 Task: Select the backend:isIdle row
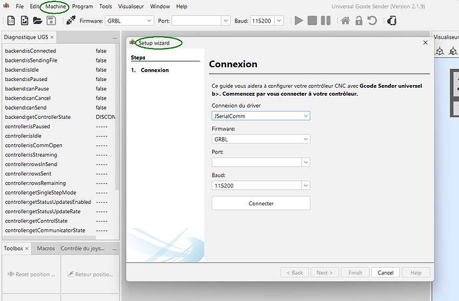coord(59,70)
